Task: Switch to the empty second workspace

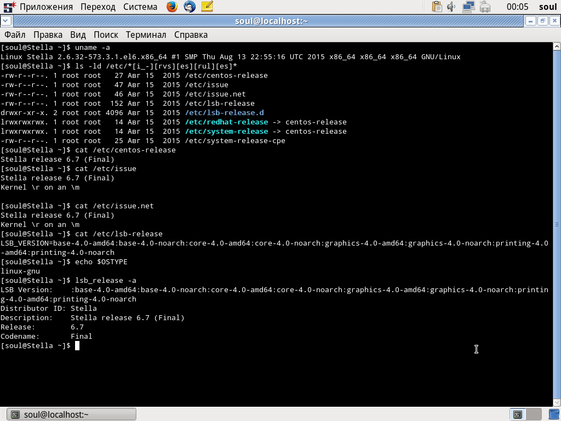Action: [534, 414]
